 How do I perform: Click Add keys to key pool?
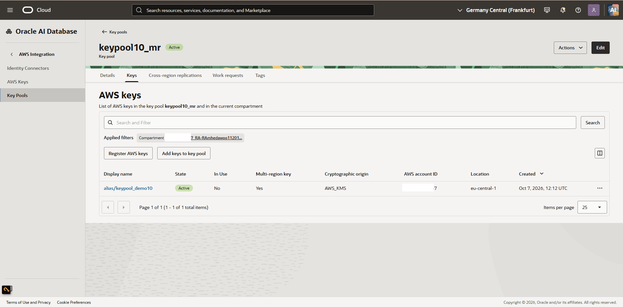point(184,153)
